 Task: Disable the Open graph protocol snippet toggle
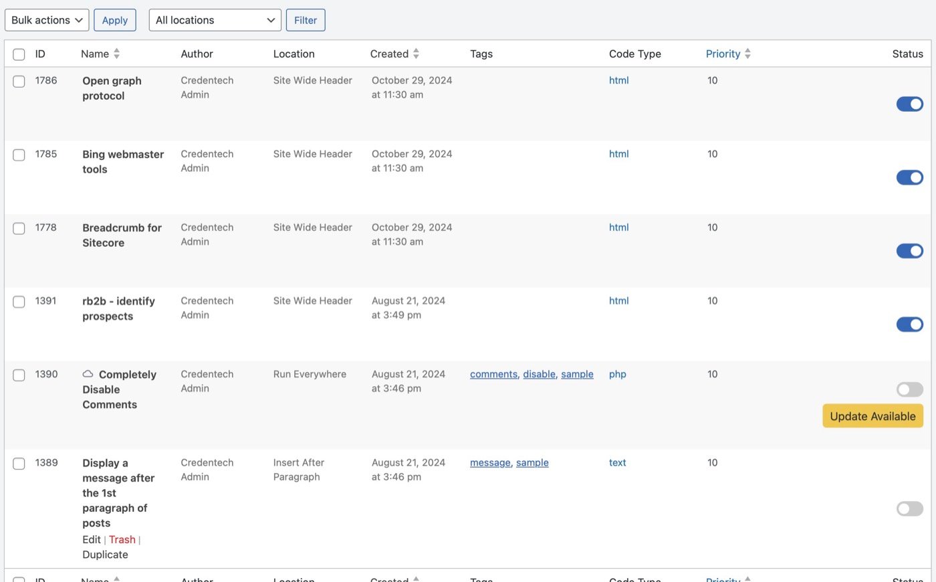click(909, 104)
